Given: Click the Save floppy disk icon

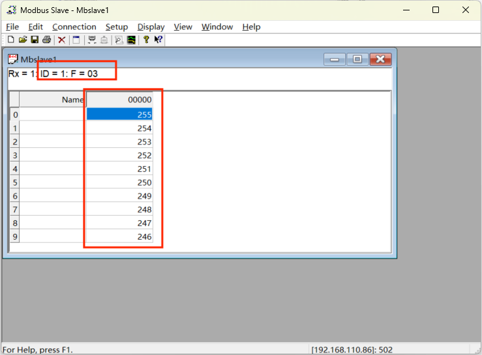Looking at the screenshot, I should point(35,40).
